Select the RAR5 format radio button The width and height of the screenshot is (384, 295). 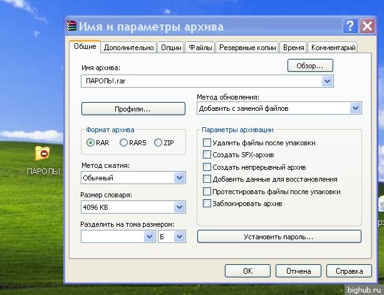click(124, 143)
